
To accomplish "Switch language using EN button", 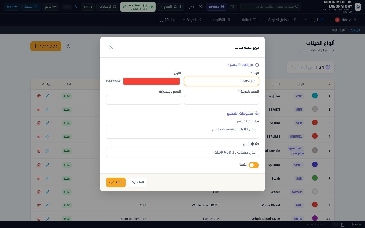I will [x=88, y=7].
